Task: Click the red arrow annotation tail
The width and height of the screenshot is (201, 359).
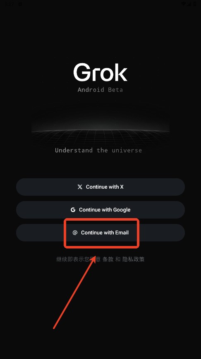Action: pos(54,328)
